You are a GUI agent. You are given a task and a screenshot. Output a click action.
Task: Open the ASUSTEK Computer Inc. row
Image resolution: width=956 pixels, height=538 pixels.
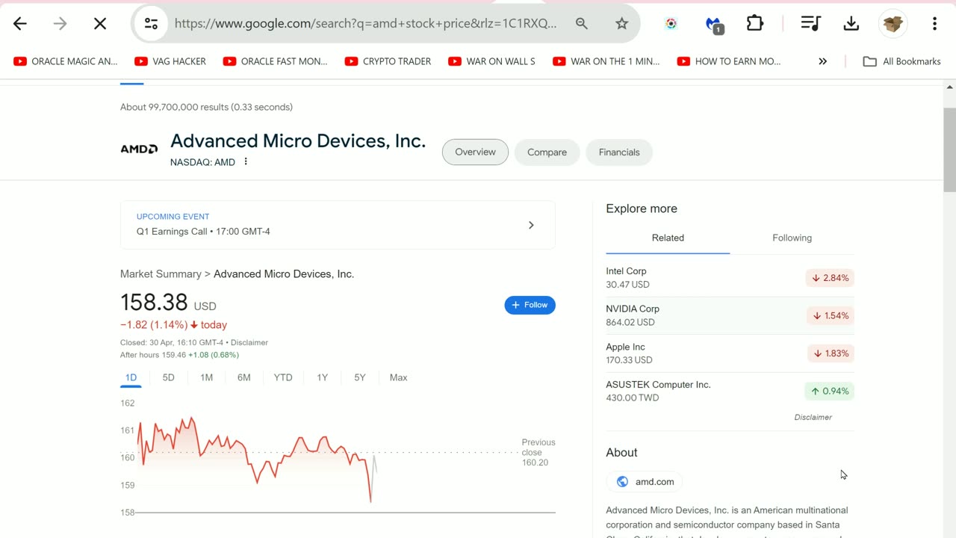tap(730, 391)
